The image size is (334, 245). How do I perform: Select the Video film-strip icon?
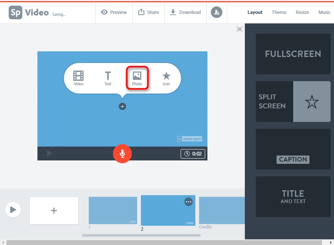coord(79,78)
